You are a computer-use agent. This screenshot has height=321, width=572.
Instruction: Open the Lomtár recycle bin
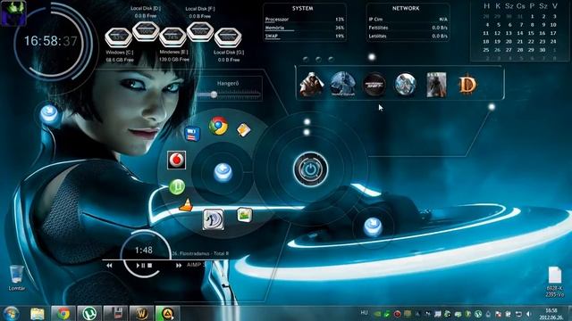coord(16,278)
